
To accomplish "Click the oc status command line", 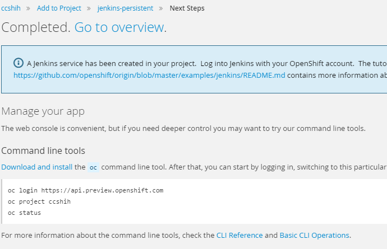I will pyautogui.click(x=24, y=213).
